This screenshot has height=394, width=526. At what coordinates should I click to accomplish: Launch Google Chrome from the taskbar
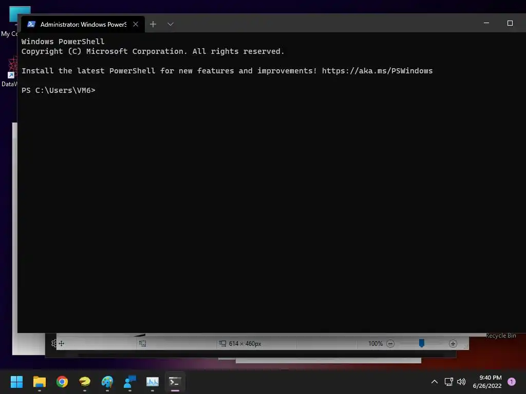(62, 382)
